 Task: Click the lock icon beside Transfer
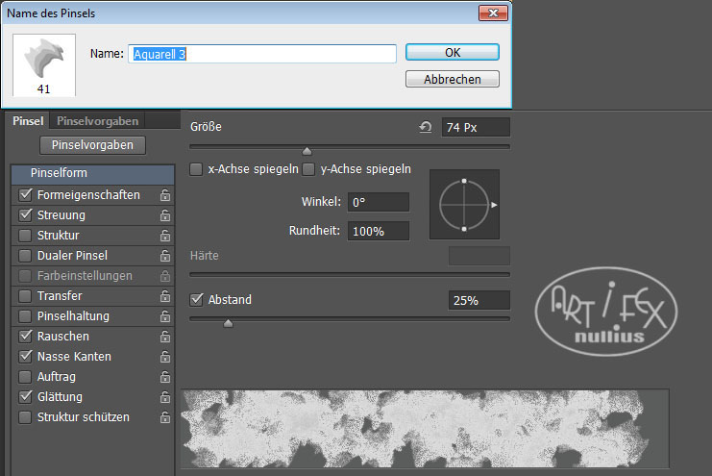pyautogui.click(x=165, y=296)
